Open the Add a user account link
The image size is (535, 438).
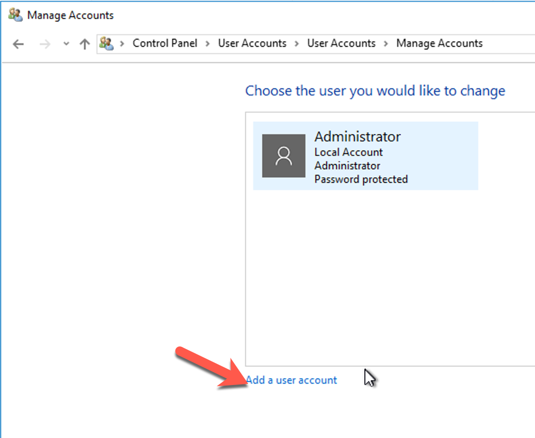tap(292, 380)
